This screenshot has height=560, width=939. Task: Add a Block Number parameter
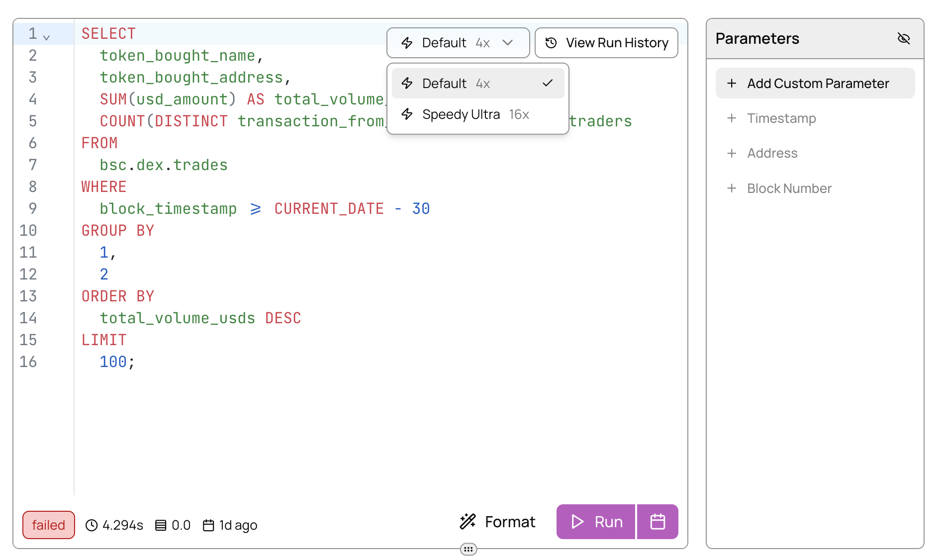(815, 188)
